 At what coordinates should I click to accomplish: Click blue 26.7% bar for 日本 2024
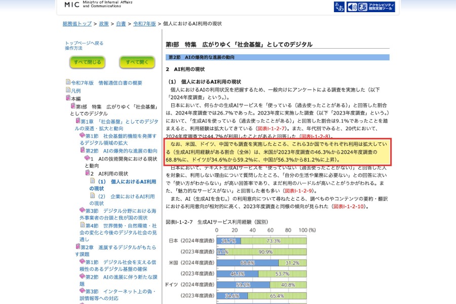pyautogui.click(x=229, y=241)
